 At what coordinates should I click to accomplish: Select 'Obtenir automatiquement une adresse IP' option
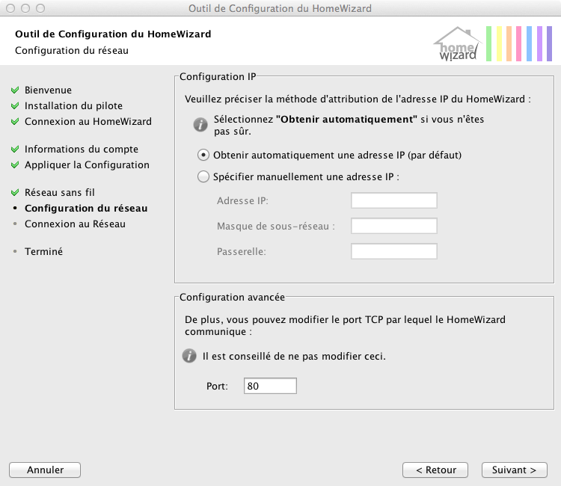tap(203, 156)
